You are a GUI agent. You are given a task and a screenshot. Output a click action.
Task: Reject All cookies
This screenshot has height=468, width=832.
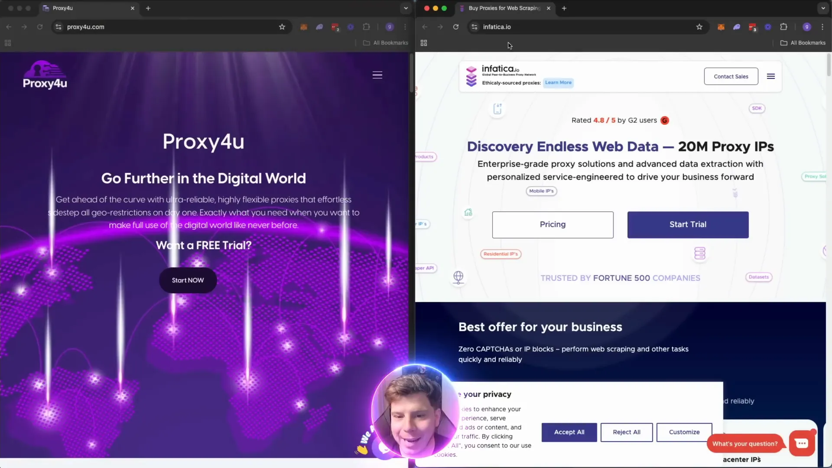(627, 432)
